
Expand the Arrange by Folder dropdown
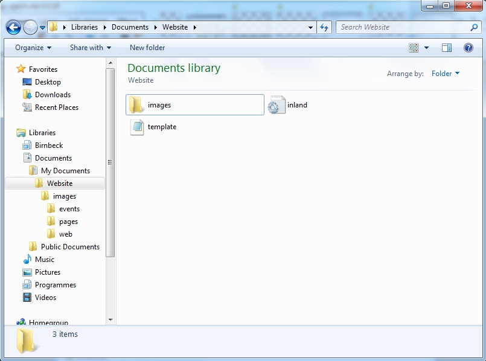pos(446,74)
